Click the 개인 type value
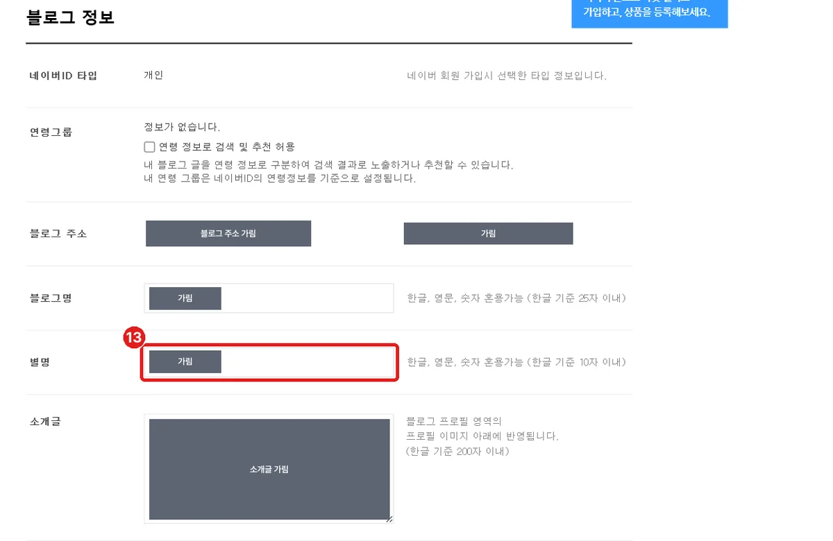 (153, 75)
